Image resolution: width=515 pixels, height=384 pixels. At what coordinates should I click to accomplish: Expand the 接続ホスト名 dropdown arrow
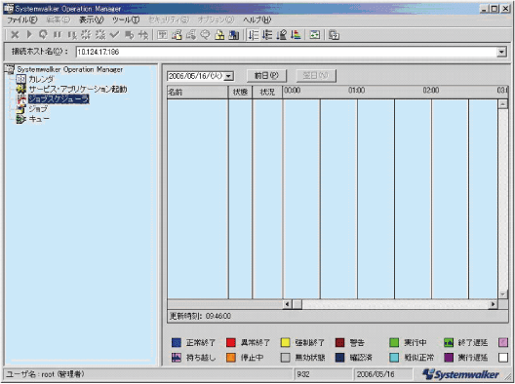[501, 52]
